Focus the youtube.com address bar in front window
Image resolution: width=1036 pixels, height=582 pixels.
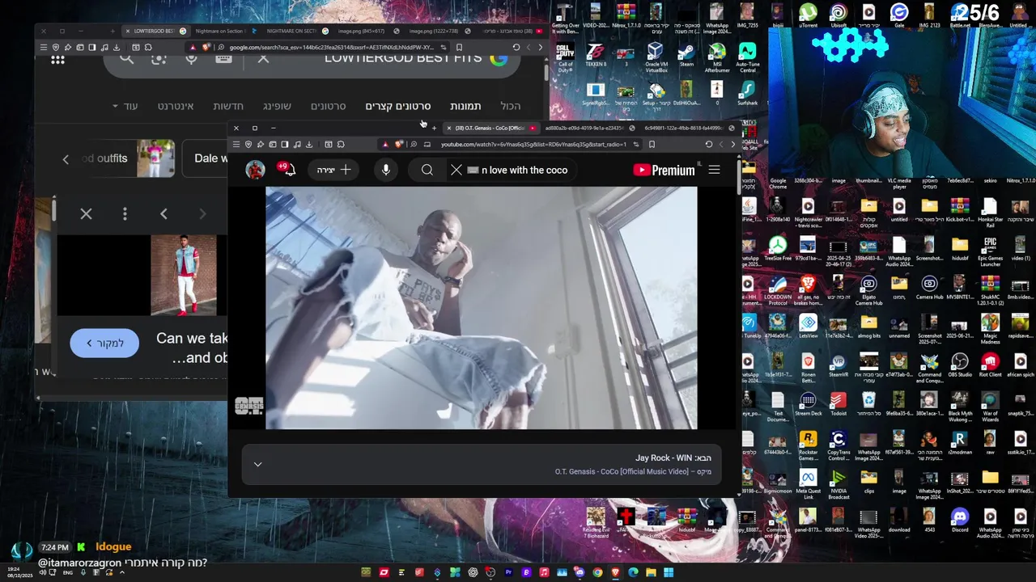pyautogui.click(x=533, y=145)
